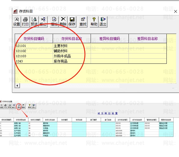Click the left scroll arrow below 存货科目 table
The height and width of the screenshot is (157, 179).
pos(17,86)
